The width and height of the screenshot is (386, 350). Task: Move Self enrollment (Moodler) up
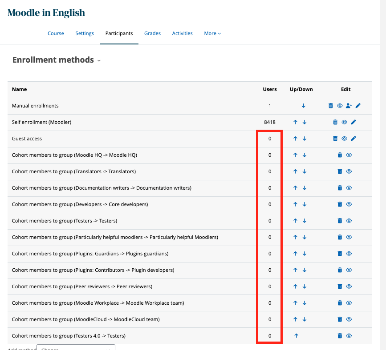[x=296, y=122]
